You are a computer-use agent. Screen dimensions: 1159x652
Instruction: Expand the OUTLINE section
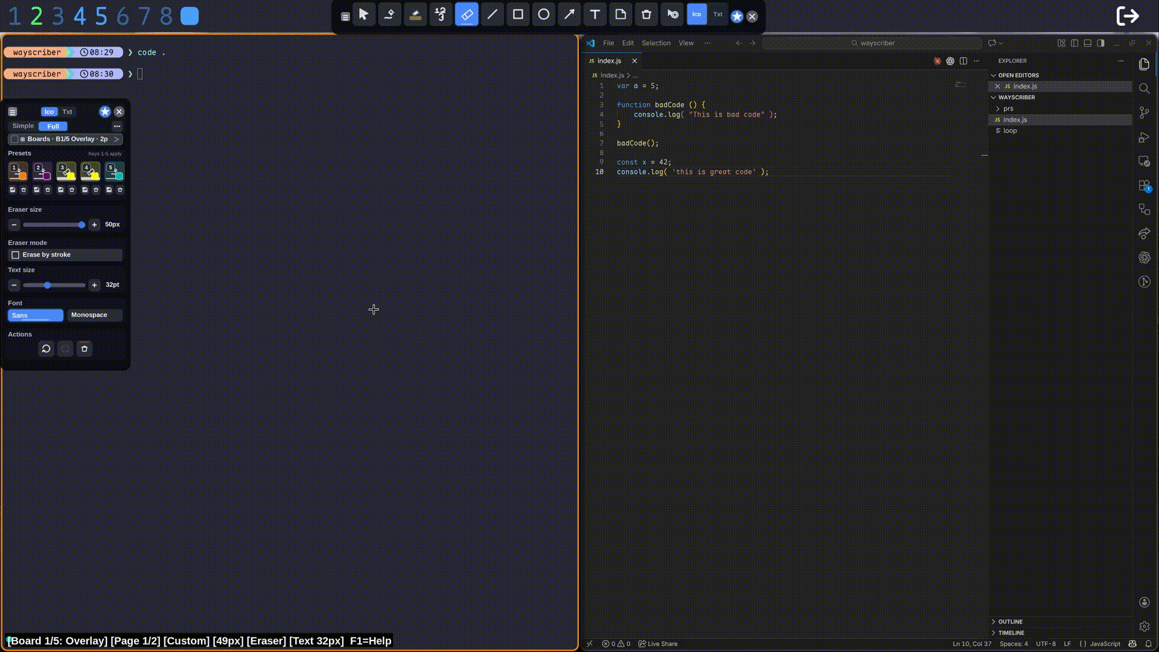click(x=1009, y=621)
